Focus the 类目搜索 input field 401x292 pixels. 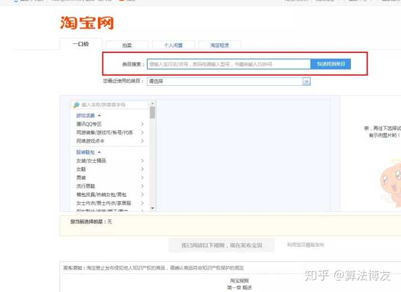coord(228,64)
